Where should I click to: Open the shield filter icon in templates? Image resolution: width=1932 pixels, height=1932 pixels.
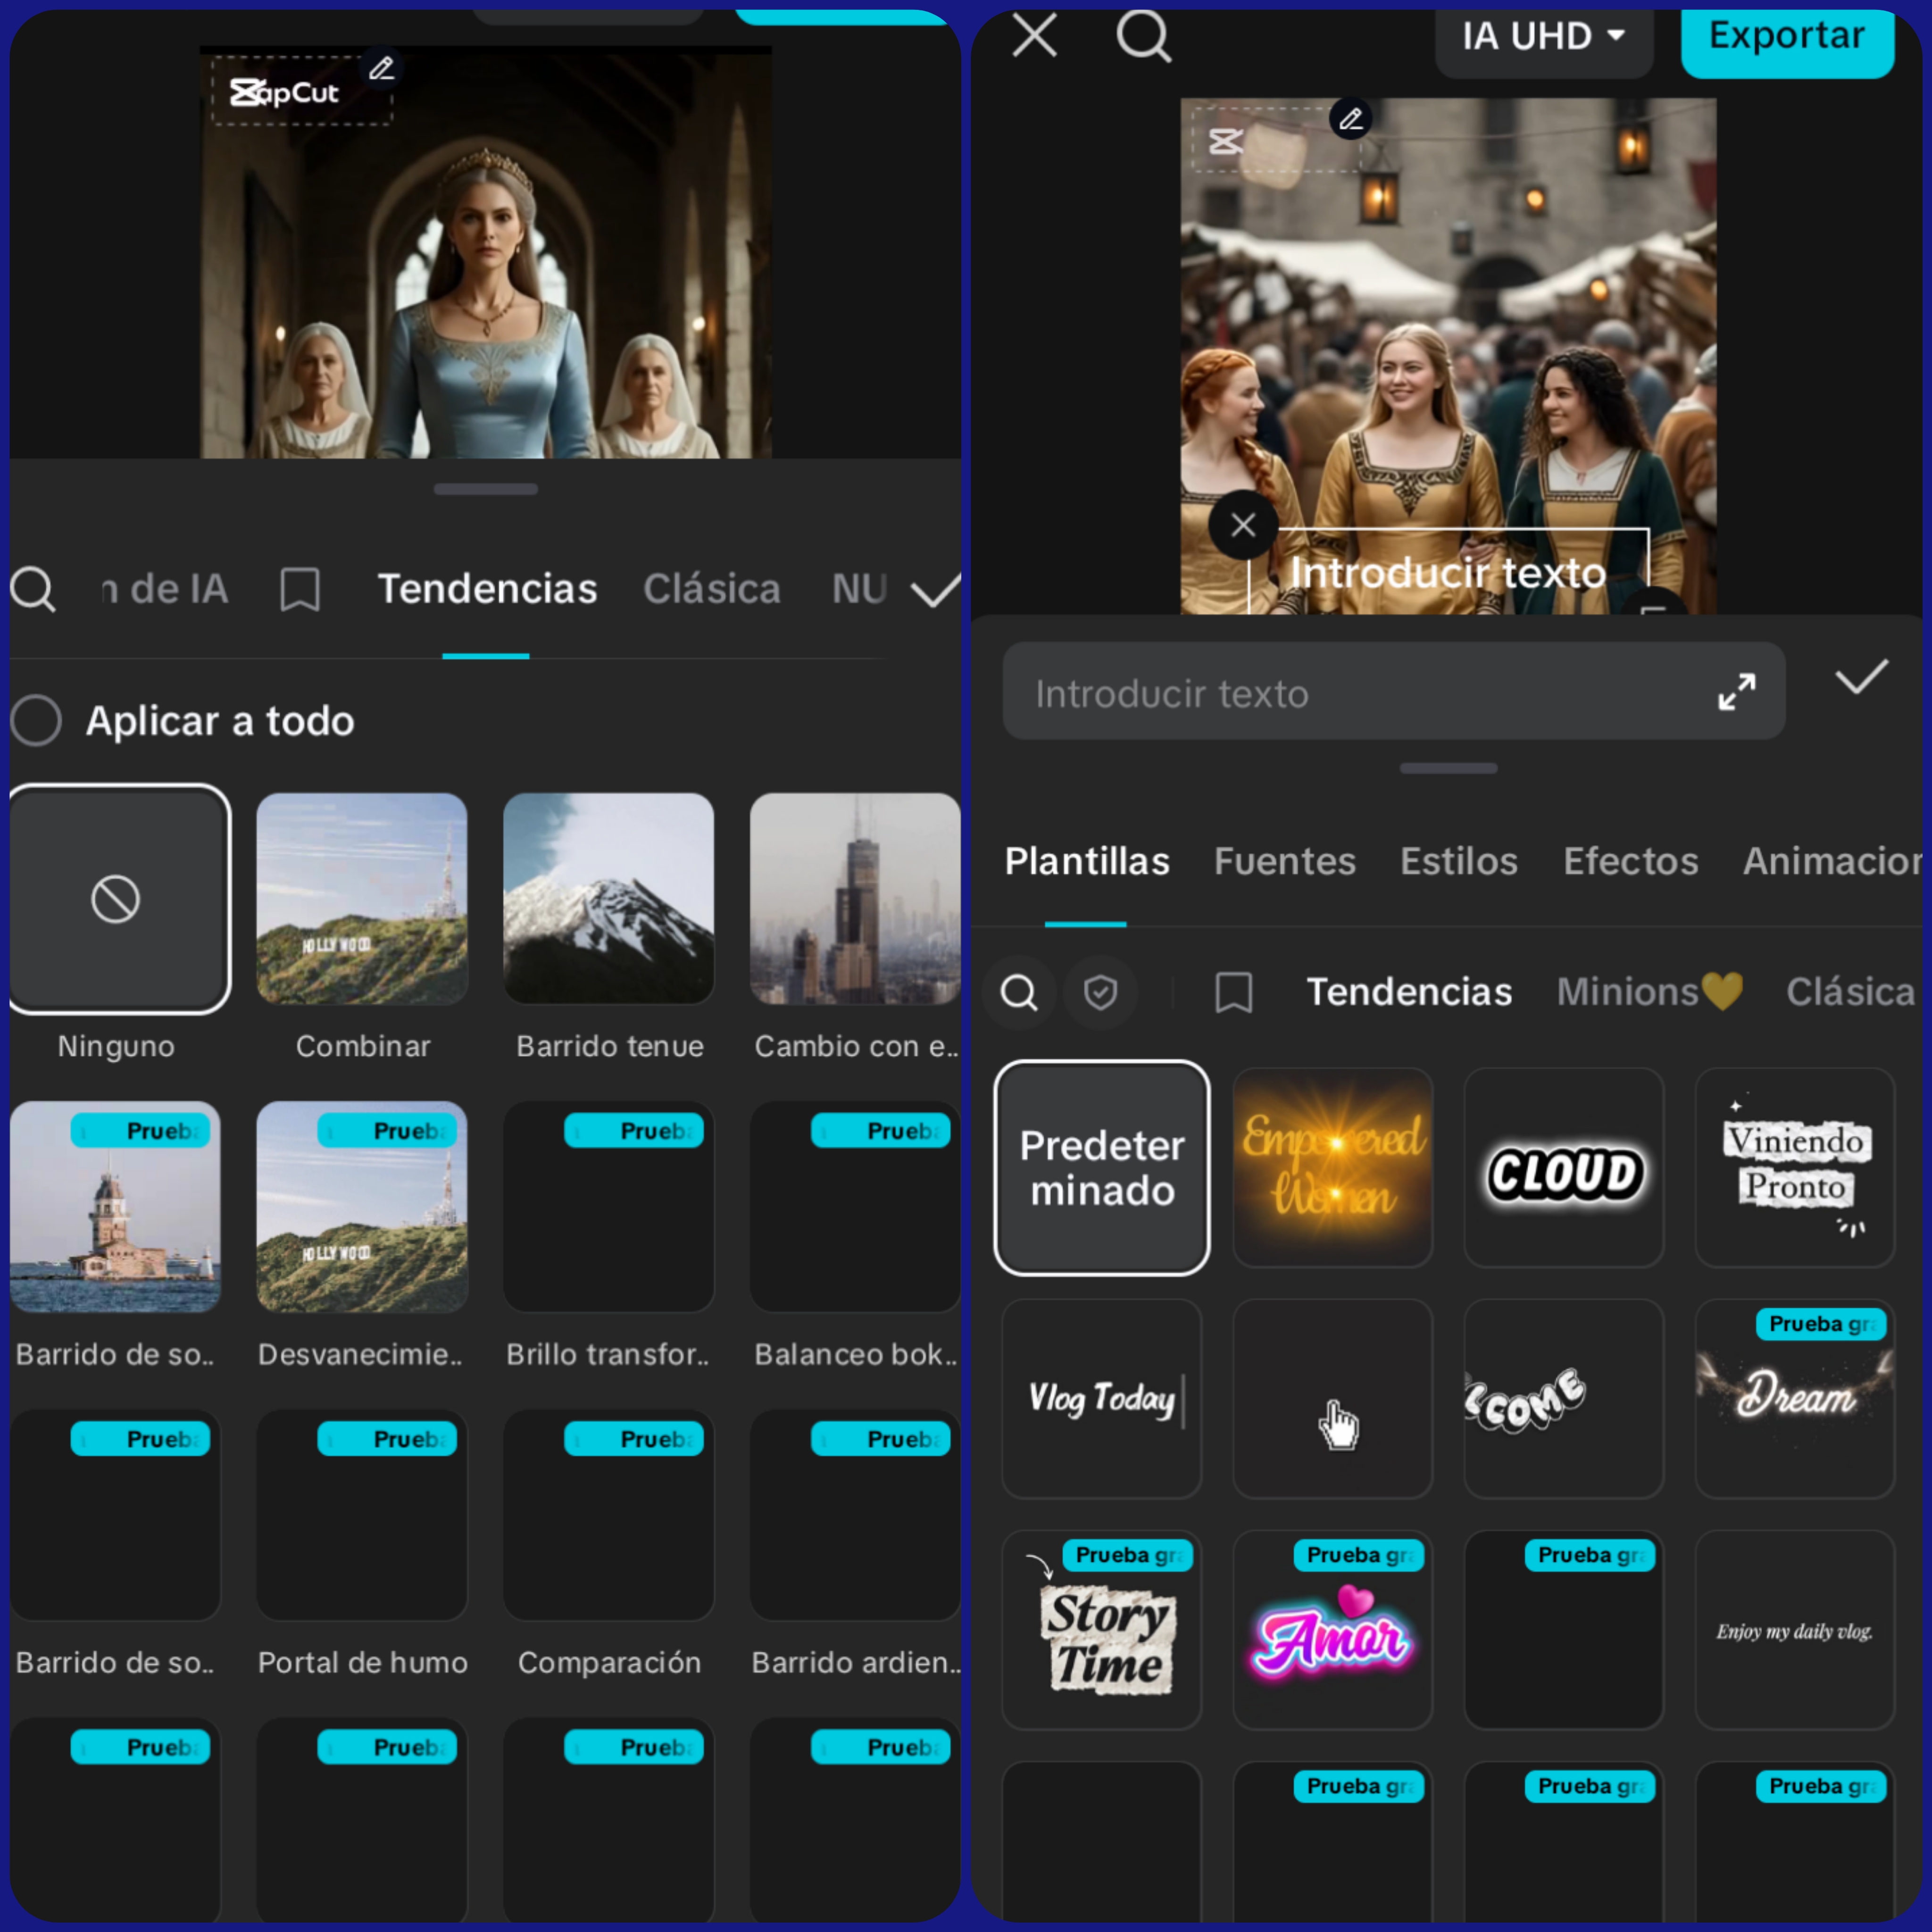click(1100, 993)
